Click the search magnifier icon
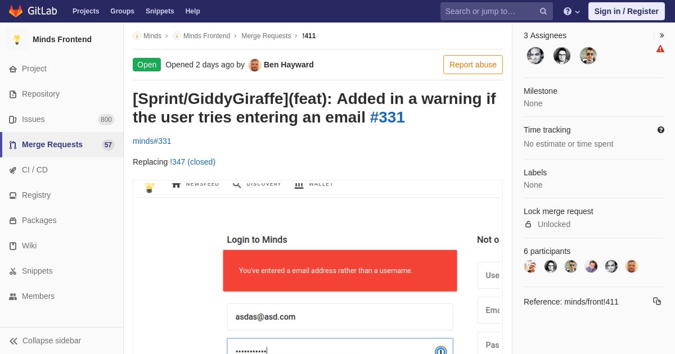Image resolution: width=675 pixels, height=354 pixels. (543, 11)
